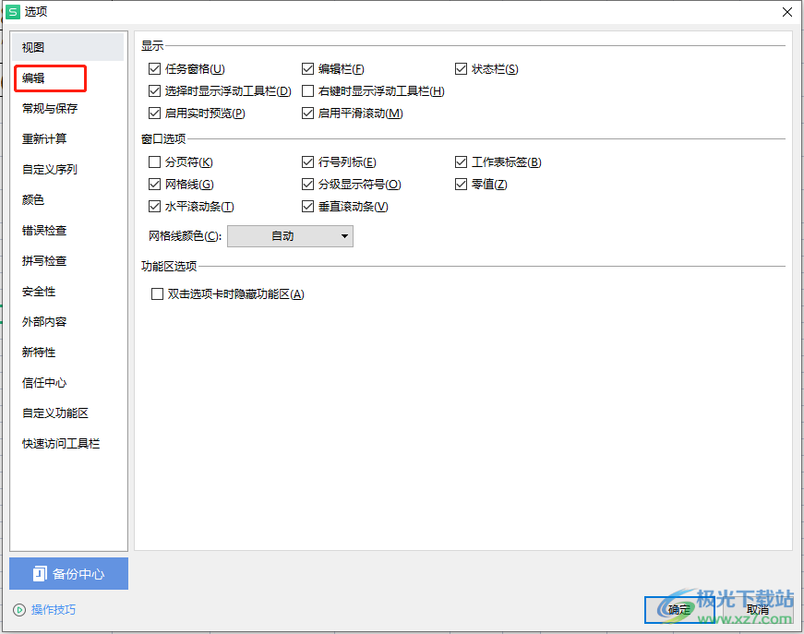Viewport: 804px width, 634px height.
Task: Toggle the 状态栏(S) checkbox
Action: (461, 68)
